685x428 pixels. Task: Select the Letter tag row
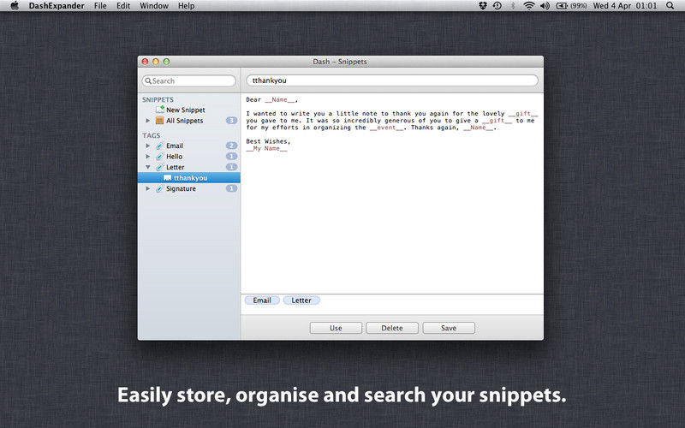(x=188, y=167)
